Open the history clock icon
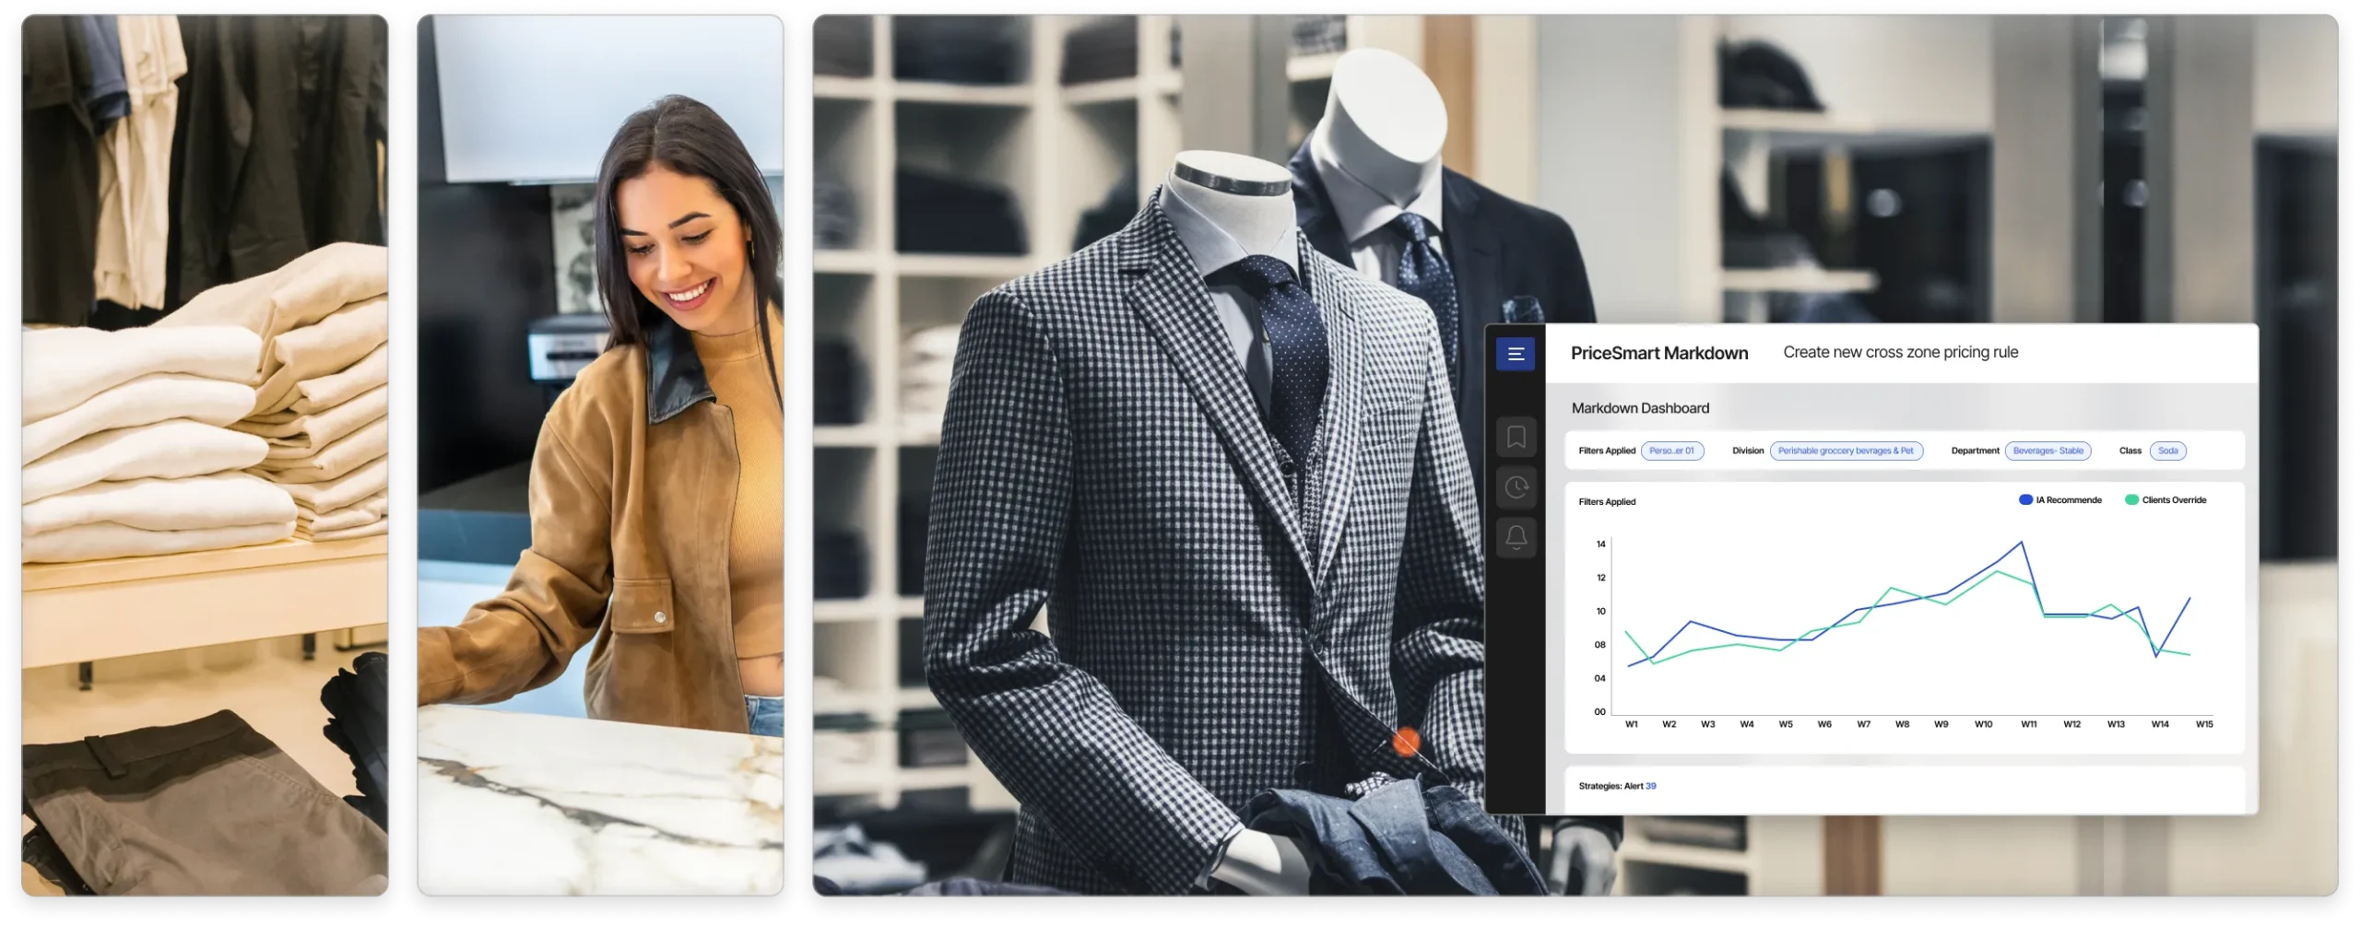The width and height of the screenshot is (2360, 925). pyautogui.click(x=1516, y=486)
